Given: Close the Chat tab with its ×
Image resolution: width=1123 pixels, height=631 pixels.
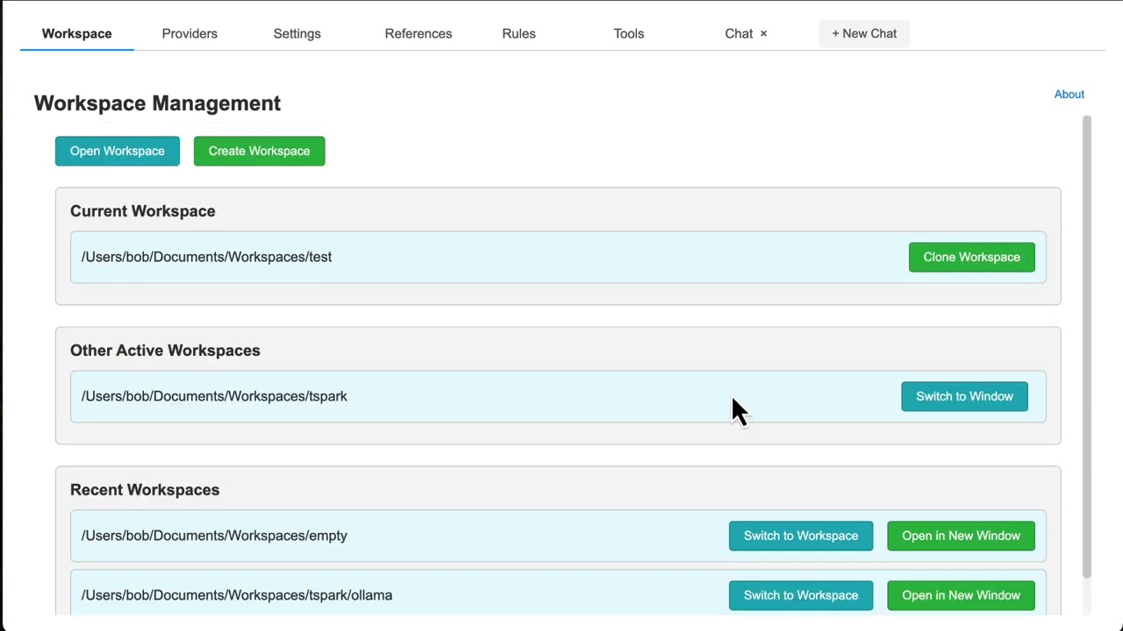Looking at the screenshot, I should (763, 33).
